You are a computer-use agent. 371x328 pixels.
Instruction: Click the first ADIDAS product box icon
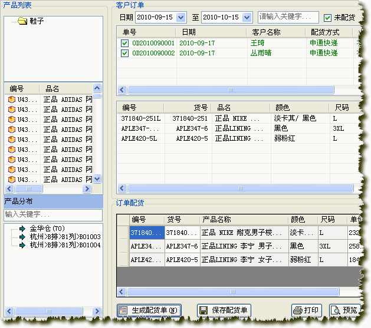(12, 100)
